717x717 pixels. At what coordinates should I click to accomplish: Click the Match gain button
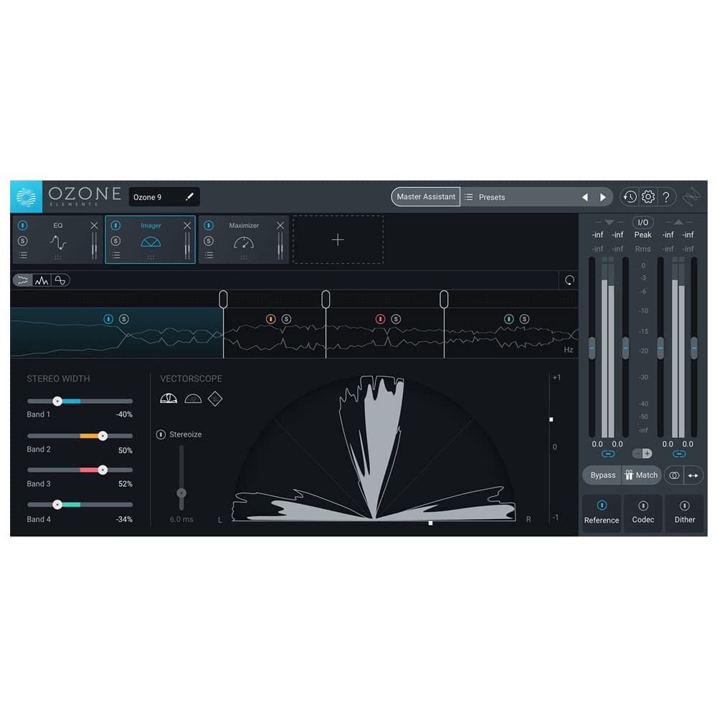point(641,475)
